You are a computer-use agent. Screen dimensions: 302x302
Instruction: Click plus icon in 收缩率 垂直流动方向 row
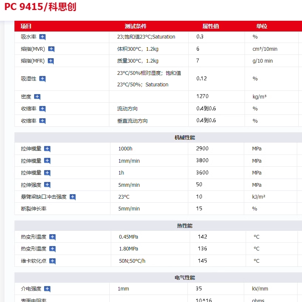(x=42, y=121)
